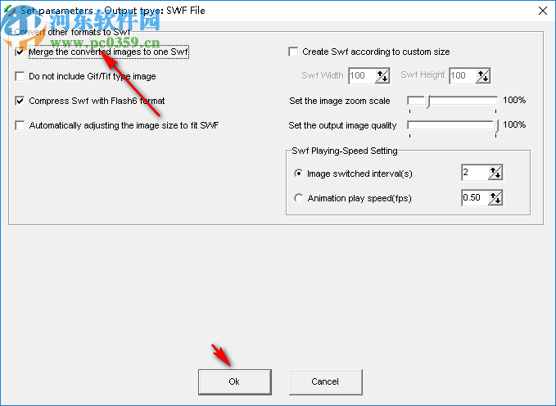Viewport: 556px width, 406px height.
Task: Dismiss the dialog with Cancel button
Action: [326, 382]
